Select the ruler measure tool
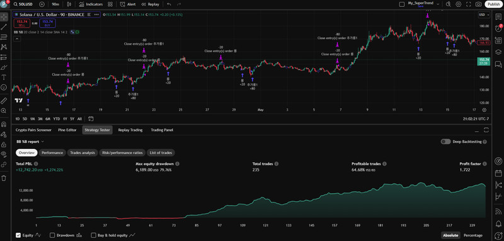This screenshot has height=241, width=504. 4,101
